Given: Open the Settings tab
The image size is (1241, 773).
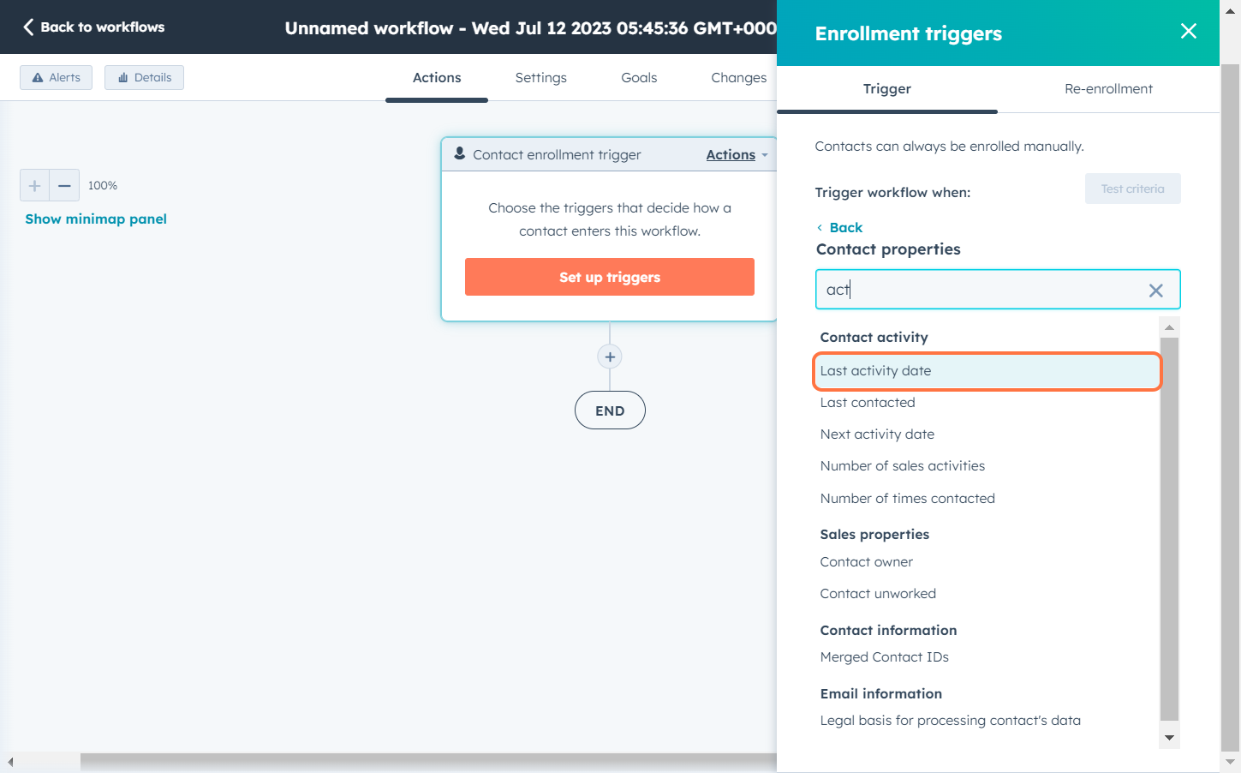Looking at the screenshot, I should coord(540,78).
